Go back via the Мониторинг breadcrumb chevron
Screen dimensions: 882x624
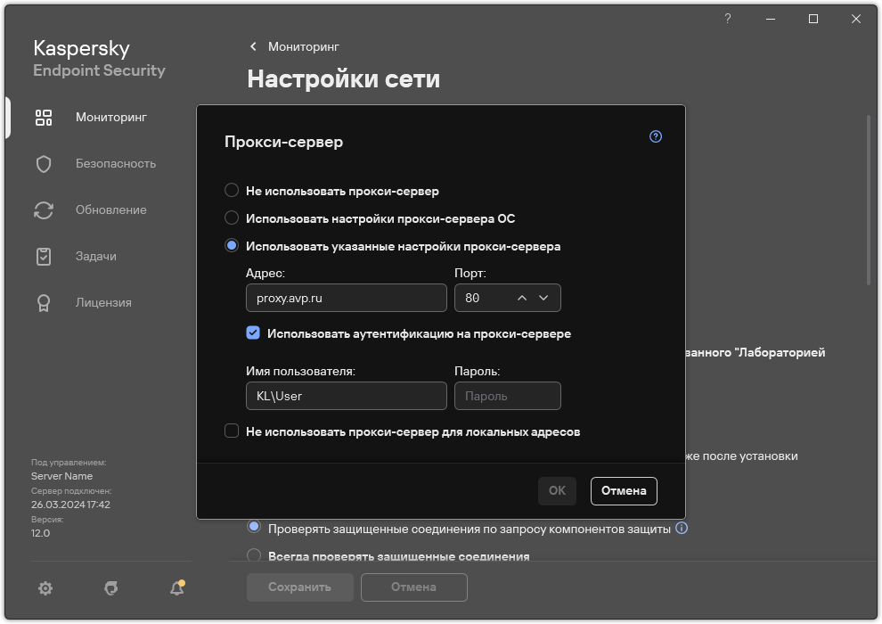coord(252,46)
